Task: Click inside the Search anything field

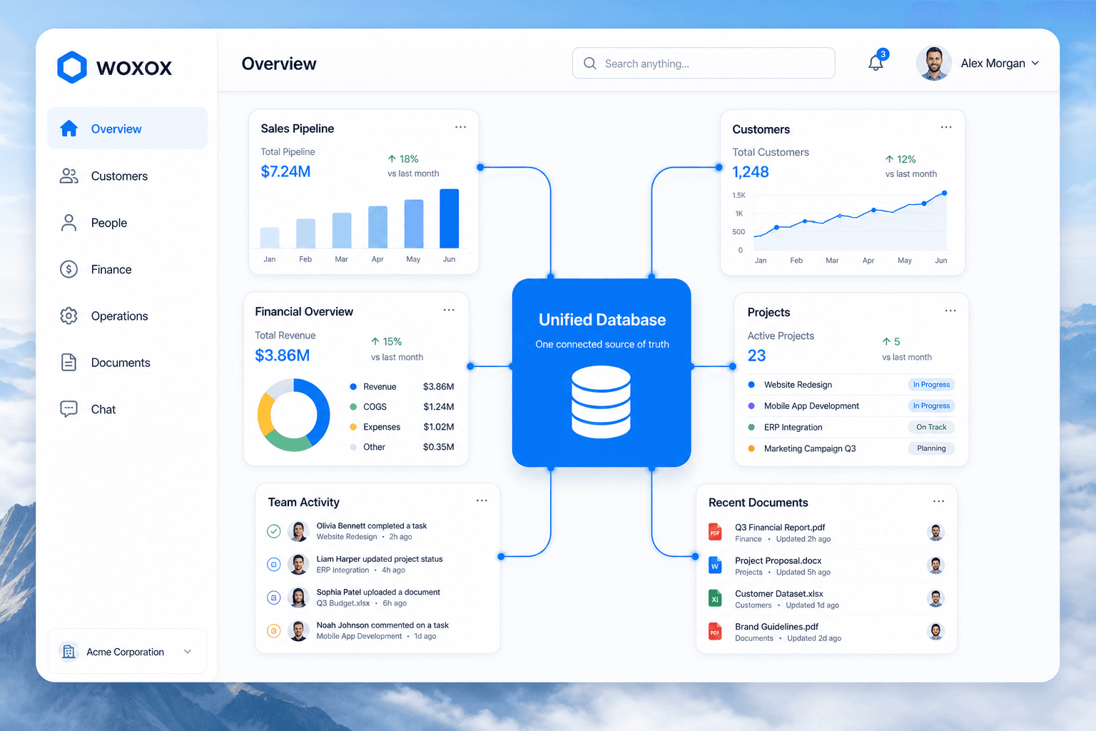Action: tap(704, 64)
